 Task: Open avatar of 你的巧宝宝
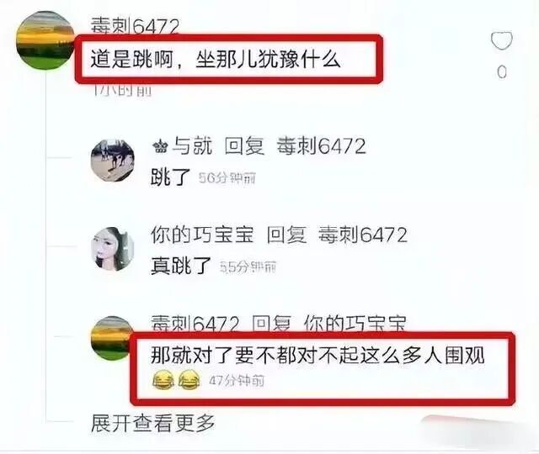tap(112, 249)
